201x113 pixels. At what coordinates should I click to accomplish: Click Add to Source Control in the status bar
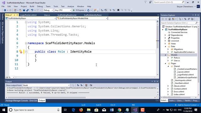(187, 105)
